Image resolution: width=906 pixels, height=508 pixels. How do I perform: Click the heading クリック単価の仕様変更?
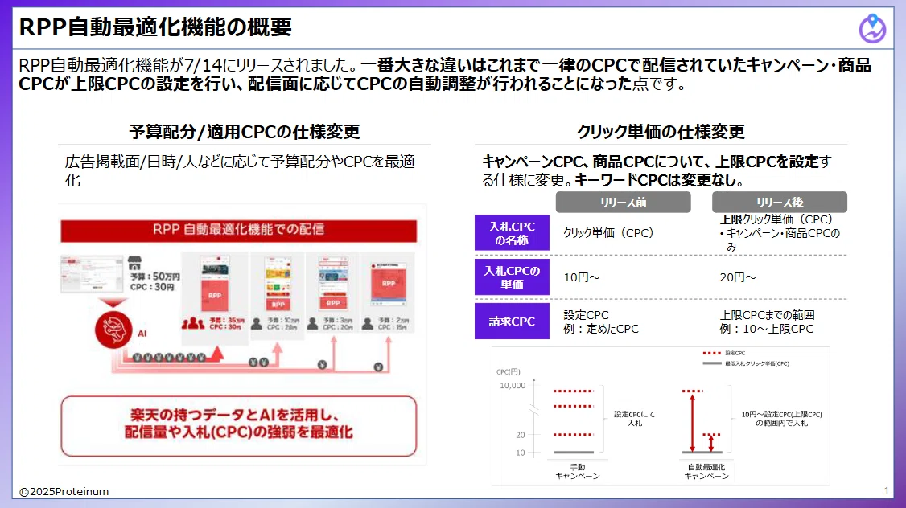661,132
